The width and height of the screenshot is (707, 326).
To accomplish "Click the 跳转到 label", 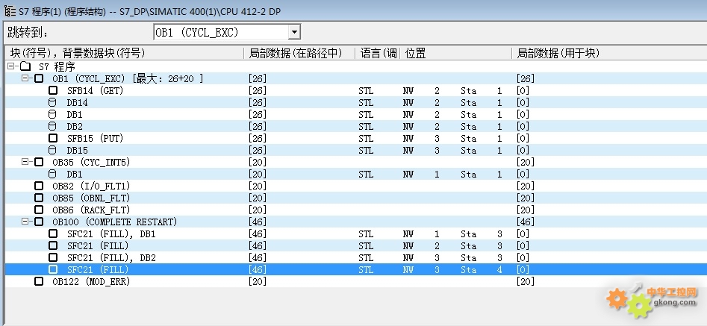I will tap(28, 32).
